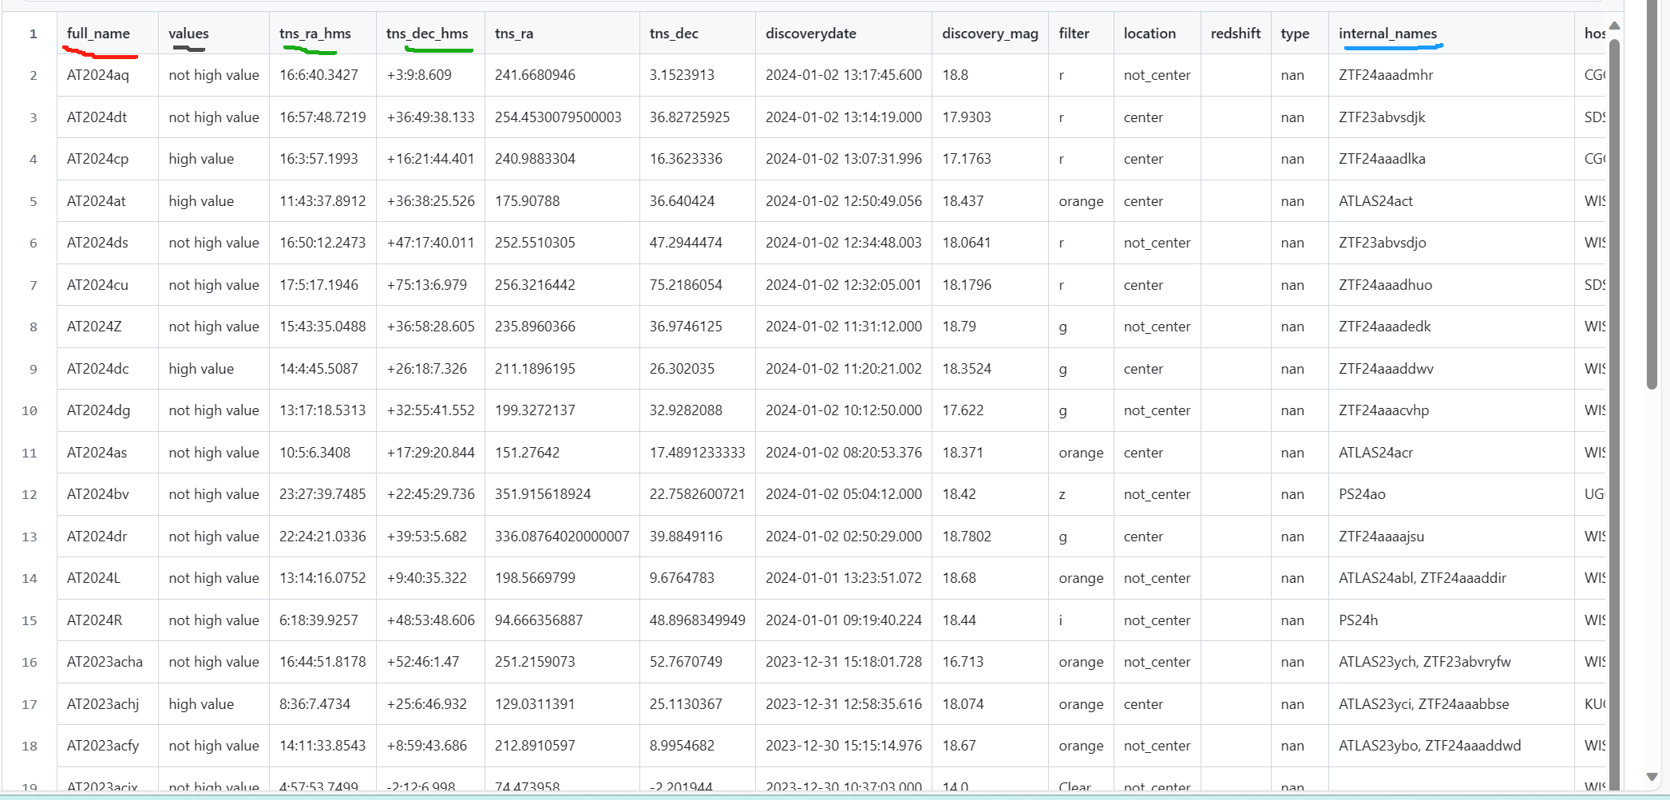The image size is (1670, 800).
Task: Click internal names ATLAS23yci, ZTF24aaabbse
Action: click(1423, 704)
